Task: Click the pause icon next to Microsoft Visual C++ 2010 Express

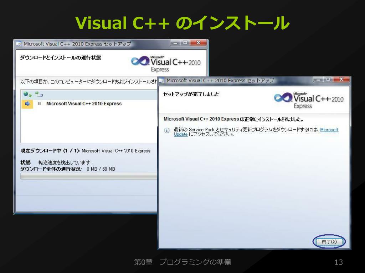Action: click(x=39, y=104)
